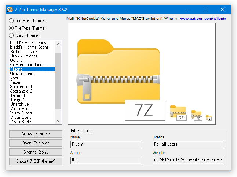Image resolution: width=237 pixels, height=177 pixels.
Task: Select Paper theme in list
Action: [x=32, y=82]
